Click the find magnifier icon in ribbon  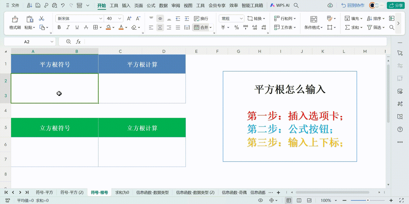(392, 27)
